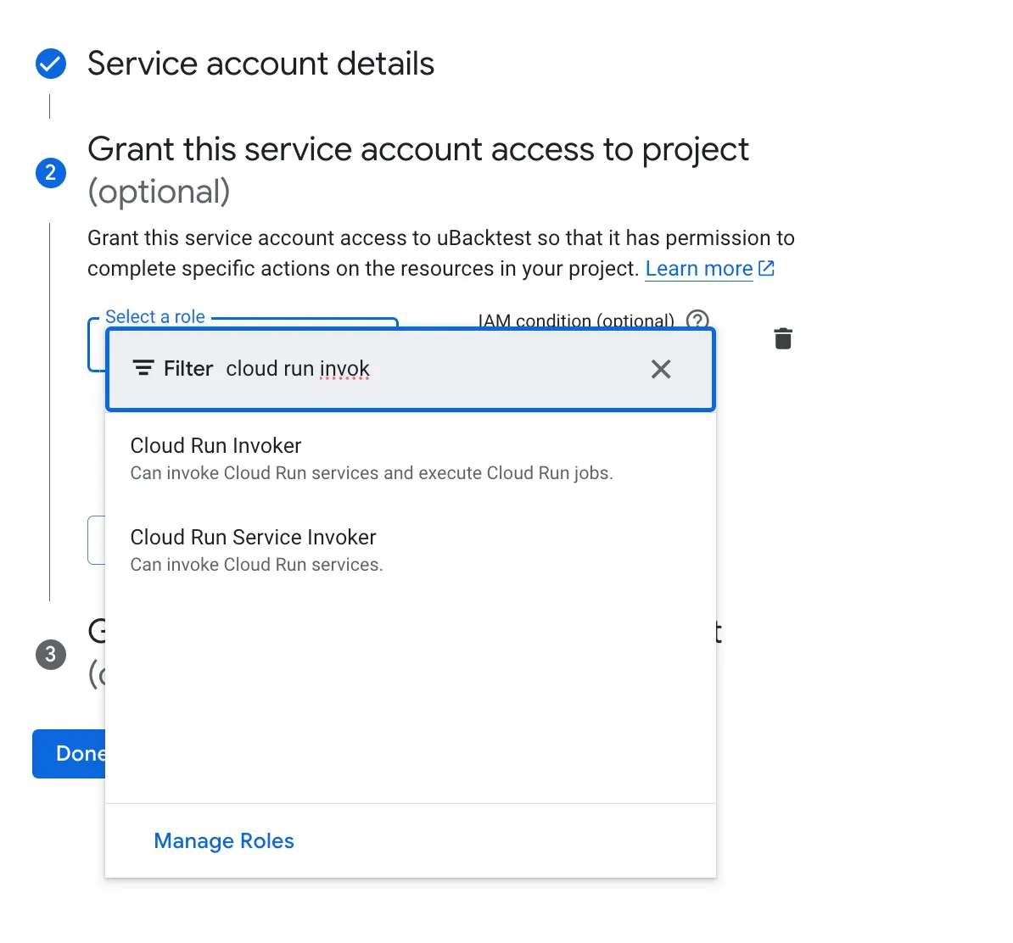Click the completed step checkmark icon
1013x943 pixels.
tap(51, 64)
